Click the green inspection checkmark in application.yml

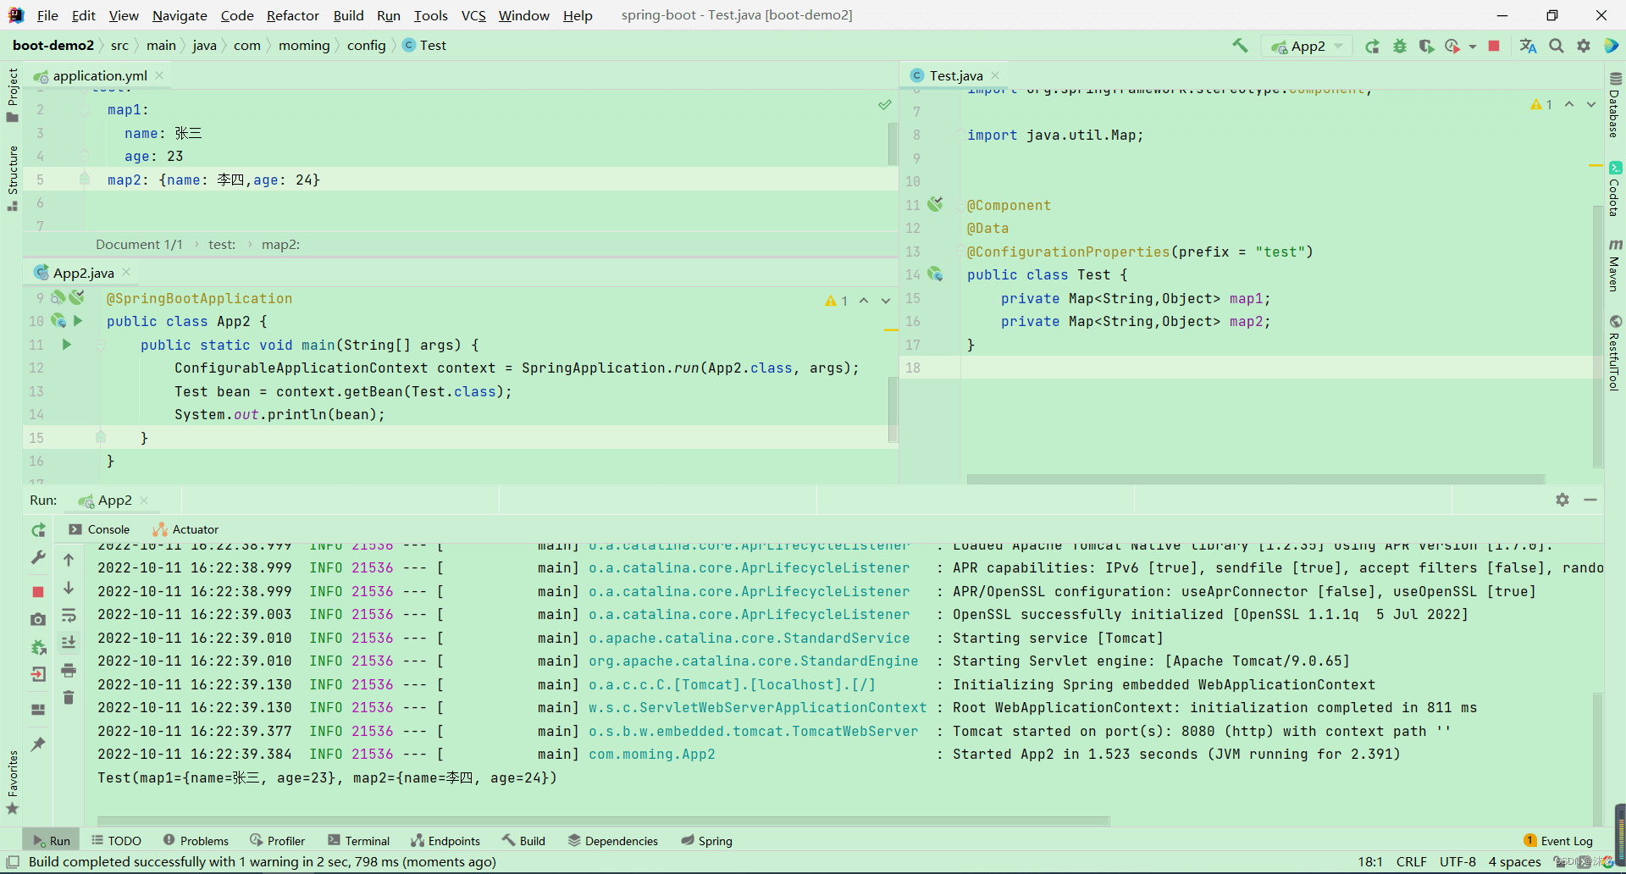click(885, 105)
